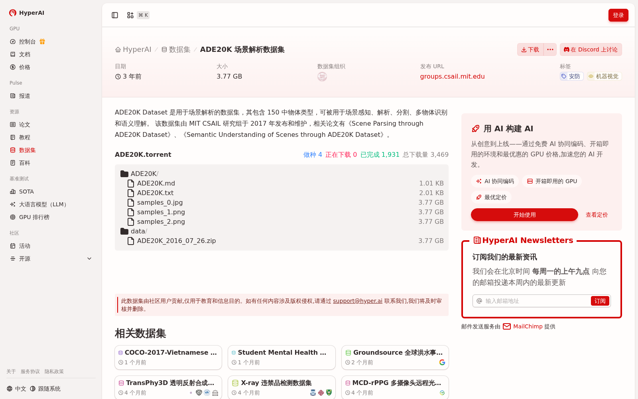Click the ADE20K_2016_07_26.zip file icon
Image resolution: width=638 pixels, height=399 pixels.
click(130, 241)
